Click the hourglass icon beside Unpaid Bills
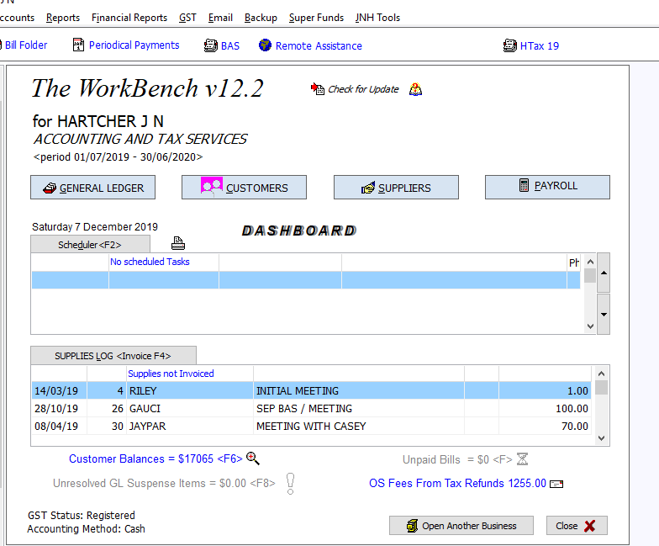659x546 pixels. (x=522, y=459)
